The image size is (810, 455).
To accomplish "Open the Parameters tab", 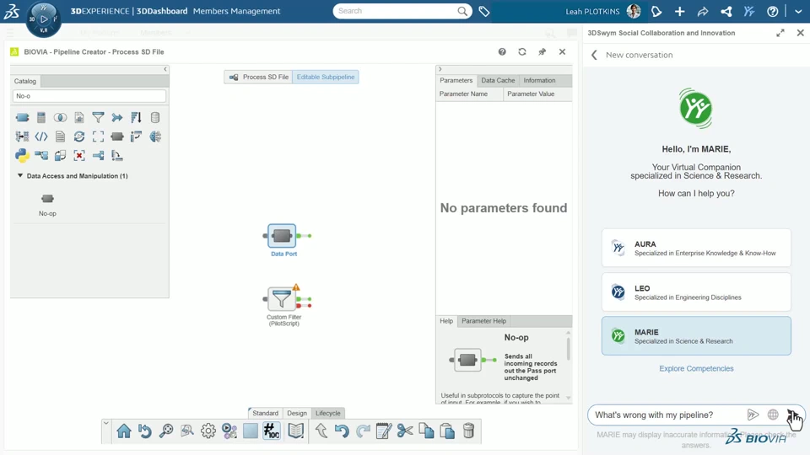I will pyautogui.click(x=456, y=81).
